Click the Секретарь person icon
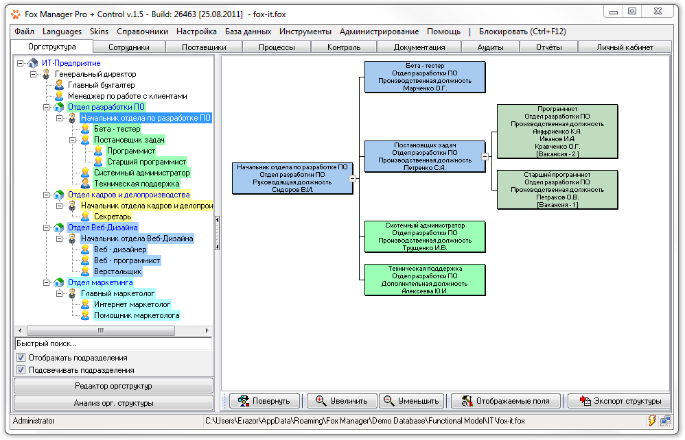 pyautogui.click(x=85, y=217)
